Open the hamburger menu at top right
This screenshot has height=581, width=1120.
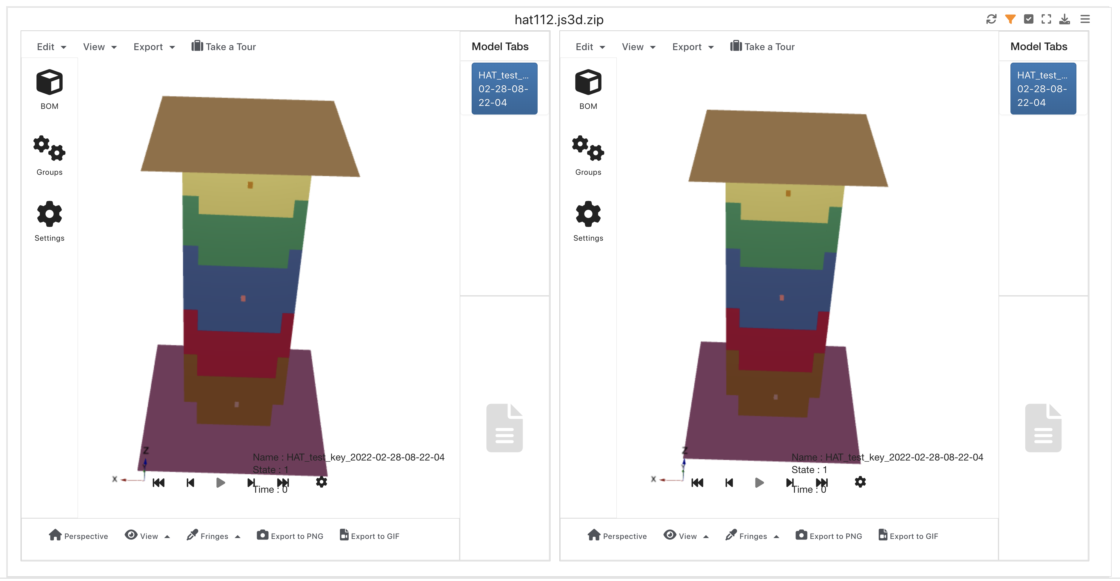[x=1085, y=19]
